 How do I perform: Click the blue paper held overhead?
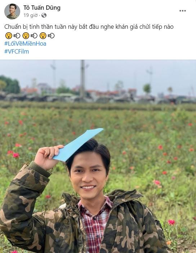[x=78, y=144]
